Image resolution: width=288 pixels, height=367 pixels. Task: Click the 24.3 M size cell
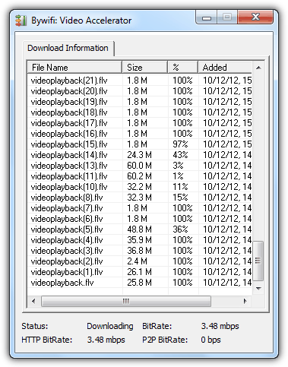pos(139,155)
